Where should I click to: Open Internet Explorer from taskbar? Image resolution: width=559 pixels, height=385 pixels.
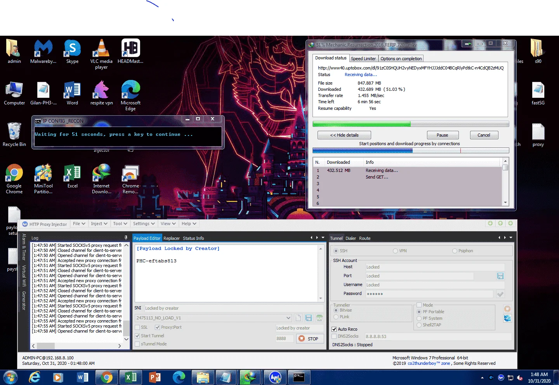[x=35, y=377]
